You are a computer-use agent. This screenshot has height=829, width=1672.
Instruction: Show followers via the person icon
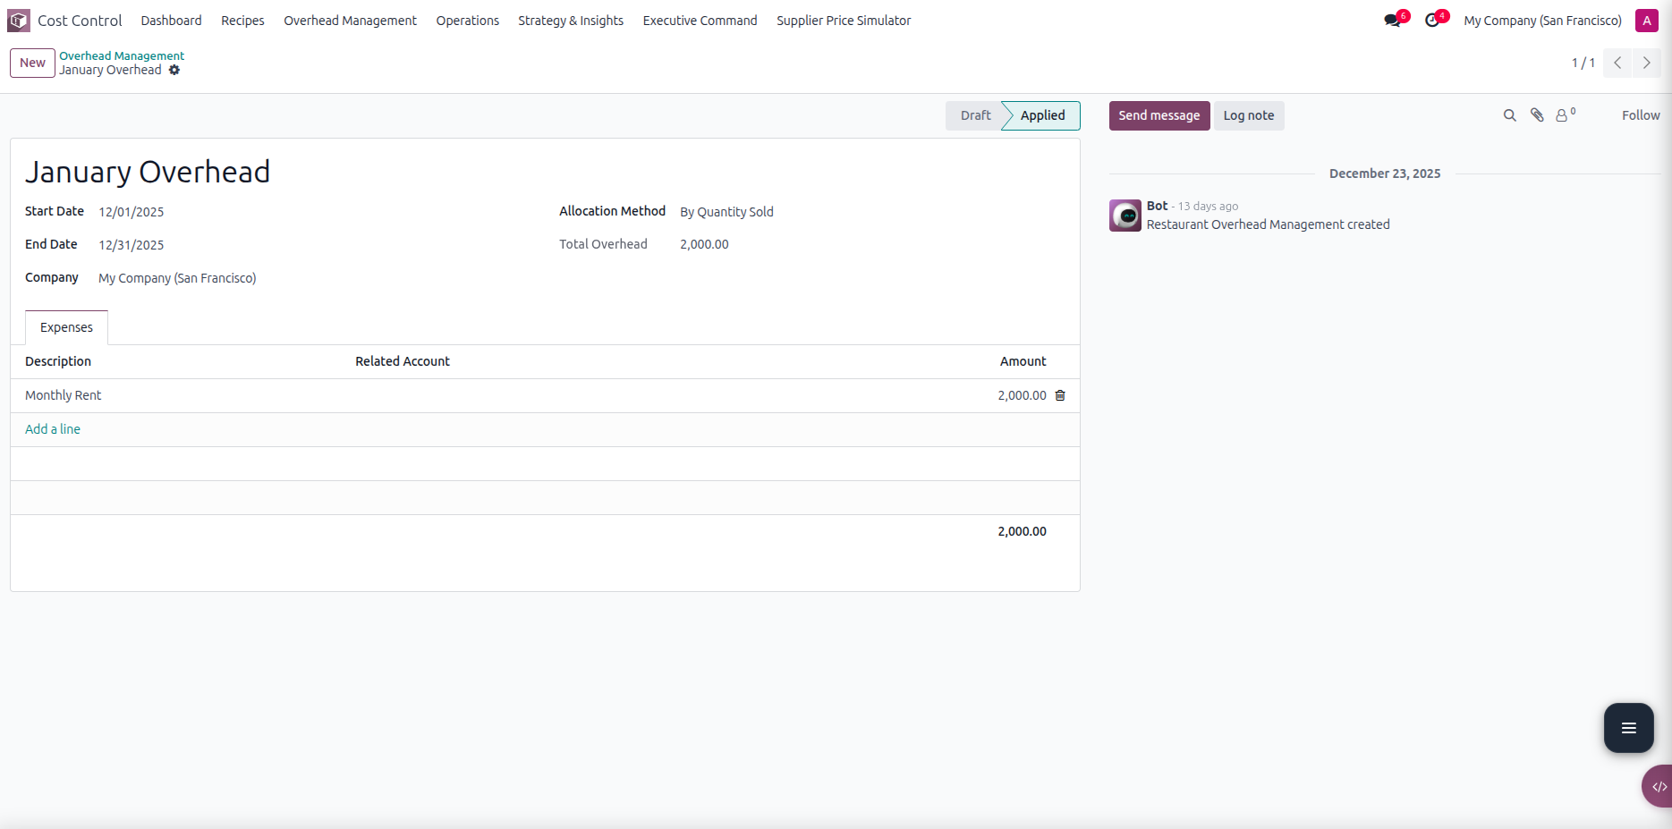pos(1562,115)
